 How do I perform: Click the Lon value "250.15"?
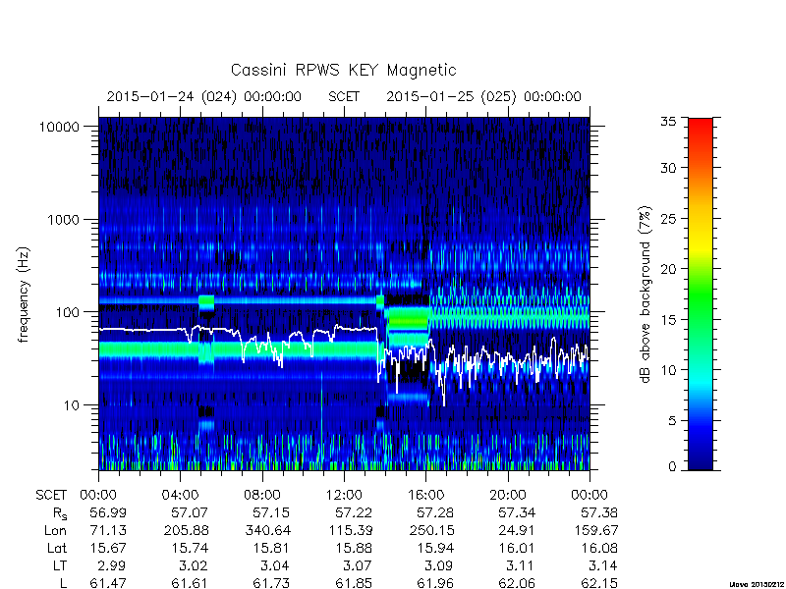tap(431, 530)
